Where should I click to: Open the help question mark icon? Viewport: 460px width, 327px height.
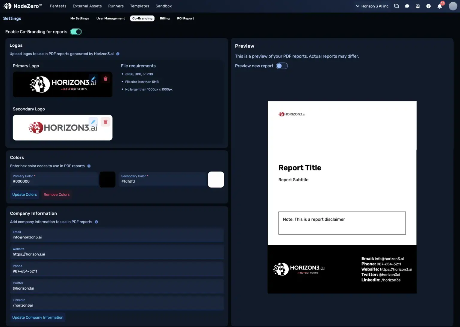pos(429,6)
